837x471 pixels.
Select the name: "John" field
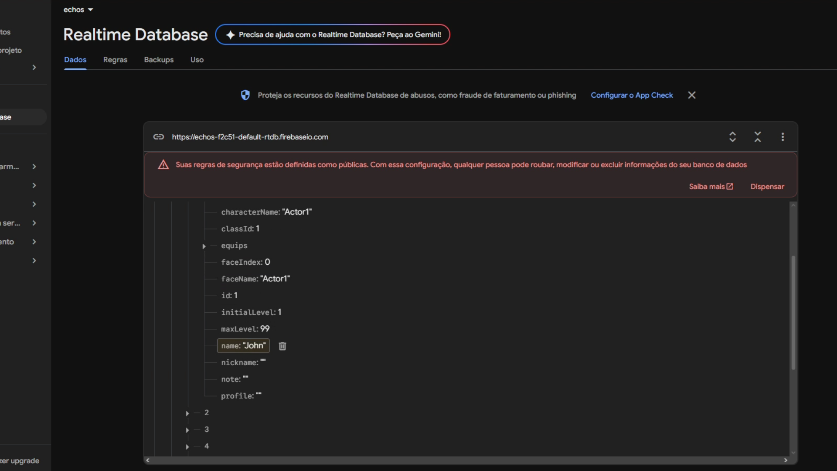point(243,345)
